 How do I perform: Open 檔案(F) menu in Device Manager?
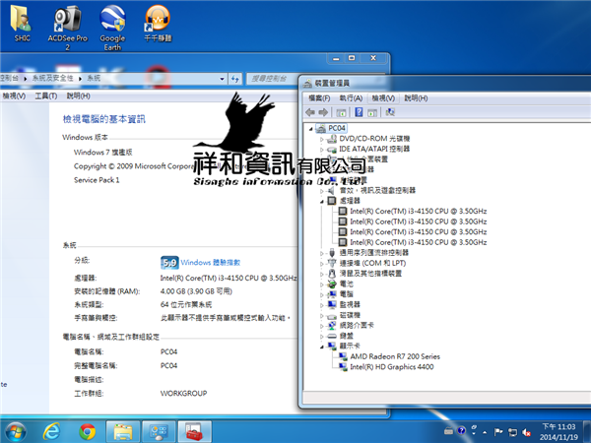pos(319,97)
